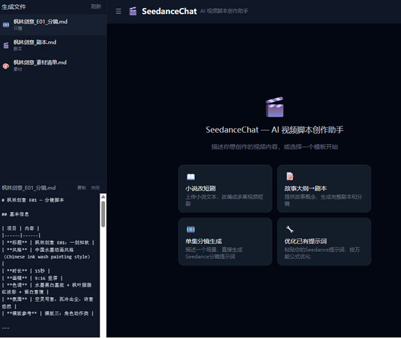Choose the 单集分镜生成 template card
401x338 pixels.
pyautogui.click(x=225, y=241)
